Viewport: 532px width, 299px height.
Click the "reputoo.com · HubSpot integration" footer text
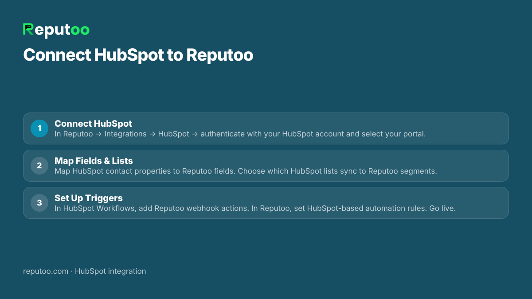coord(84,271)
